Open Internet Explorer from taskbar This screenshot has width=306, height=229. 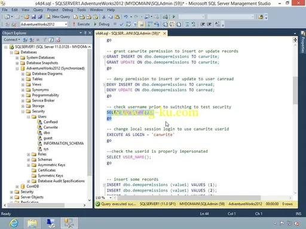pos(14,223)
